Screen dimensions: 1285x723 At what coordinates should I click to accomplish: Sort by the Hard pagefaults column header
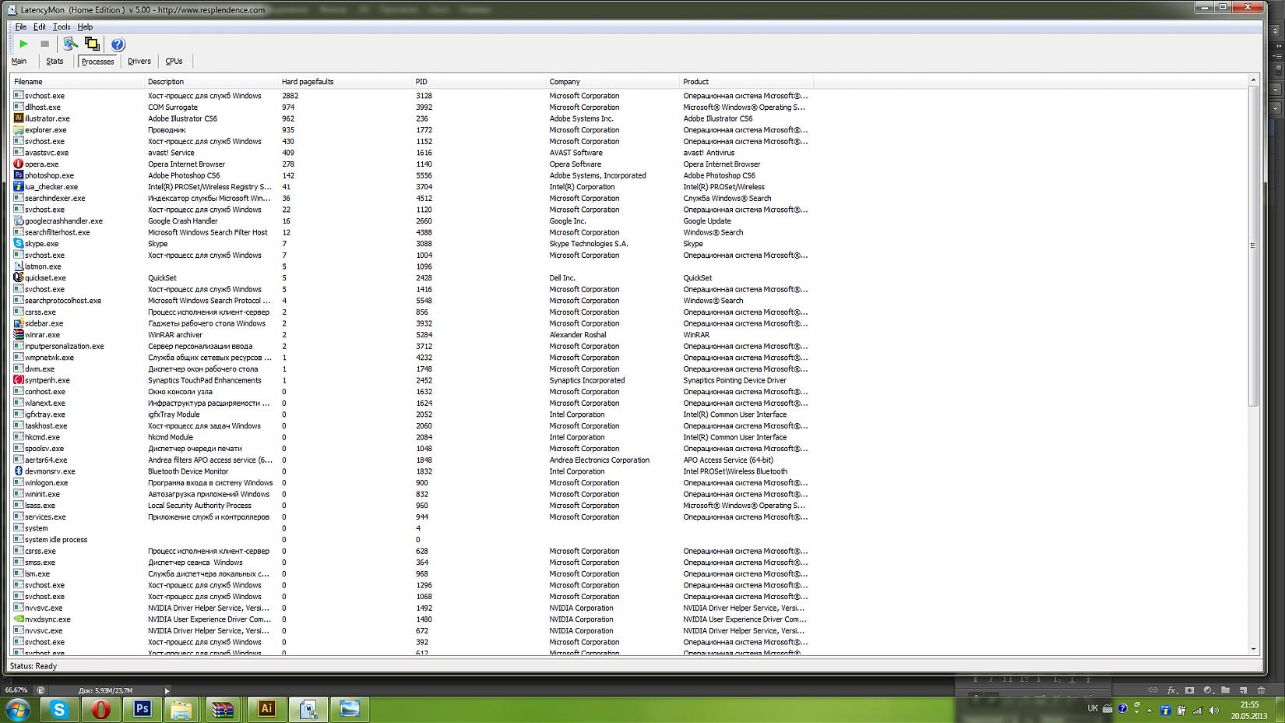point(345,82)
